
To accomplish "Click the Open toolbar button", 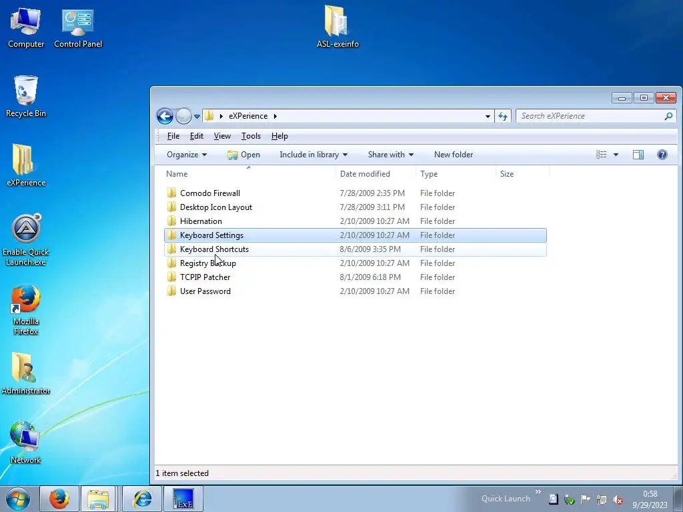I will click(x=243, y=155).
